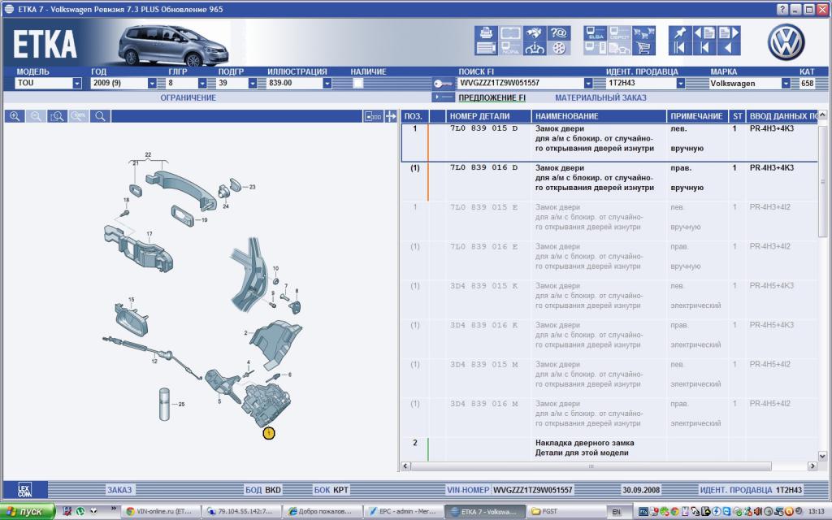Screen dimensions: 832x520
Task: Toggle the НАЛИЧИЕ checkbox
Action: 358,84
